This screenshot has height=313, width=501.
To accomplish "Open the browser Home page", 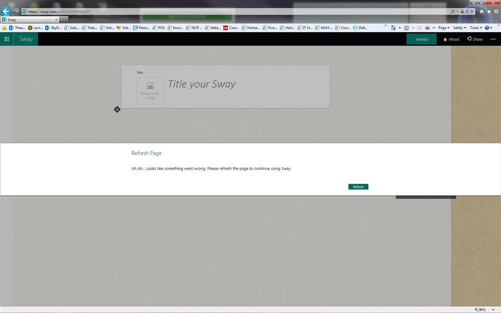I will point(481,12).
